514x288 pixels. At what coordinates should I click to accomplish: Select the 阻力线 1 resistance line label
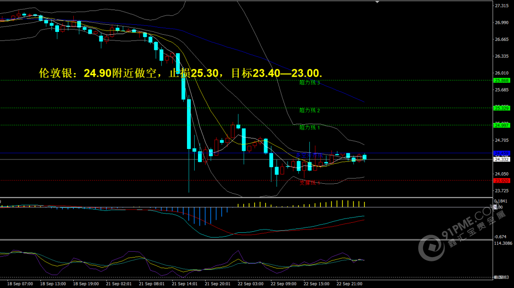point(309,128)
